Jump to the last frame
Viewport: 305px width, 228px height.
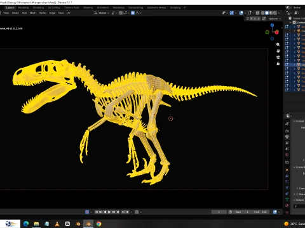[118, 212]
